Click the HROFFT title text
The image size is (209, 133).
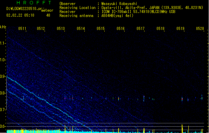(x=34, y=3)
